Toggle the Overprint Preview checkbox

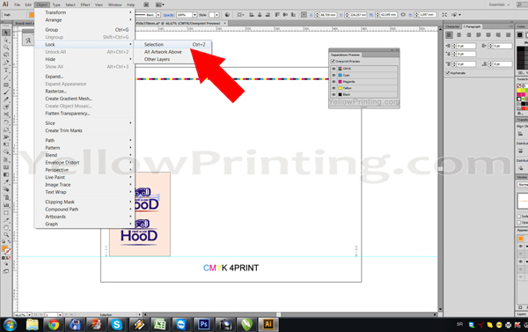(x=333, y=62)
